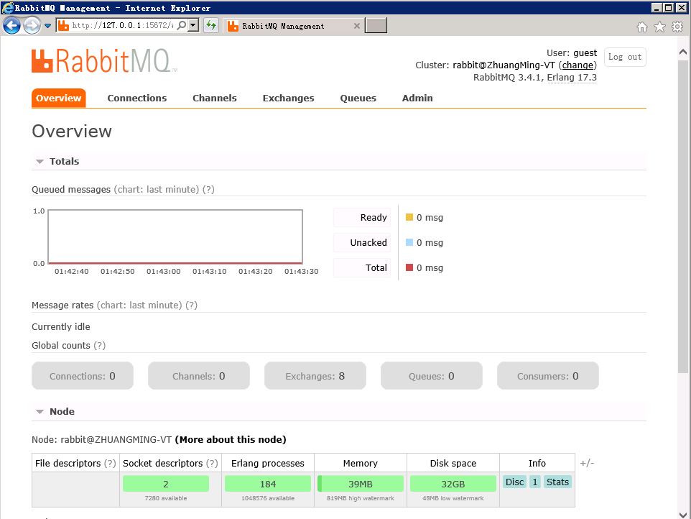Click the RabbitMQ logo
This screenshot has width=691, height=519.
103,61
